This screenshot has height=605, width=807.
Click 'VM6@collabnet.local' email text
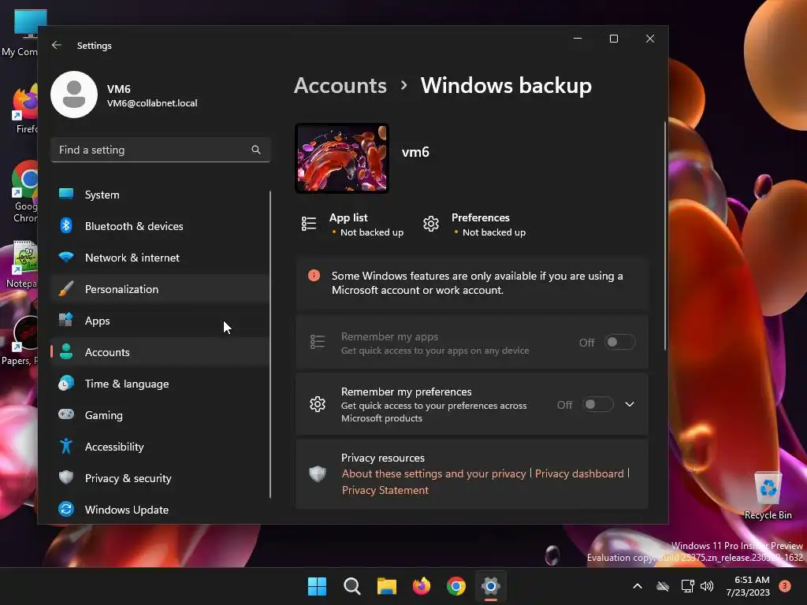click(152, 103)
